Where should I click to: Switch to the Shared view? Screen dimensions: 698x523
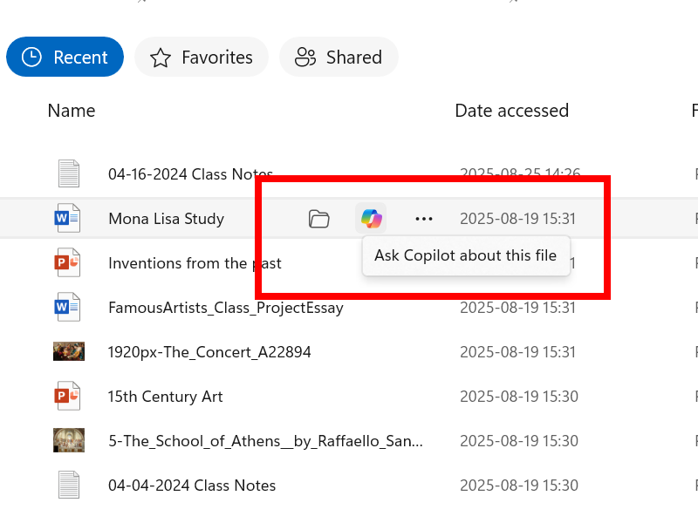[x=339, y=57]
